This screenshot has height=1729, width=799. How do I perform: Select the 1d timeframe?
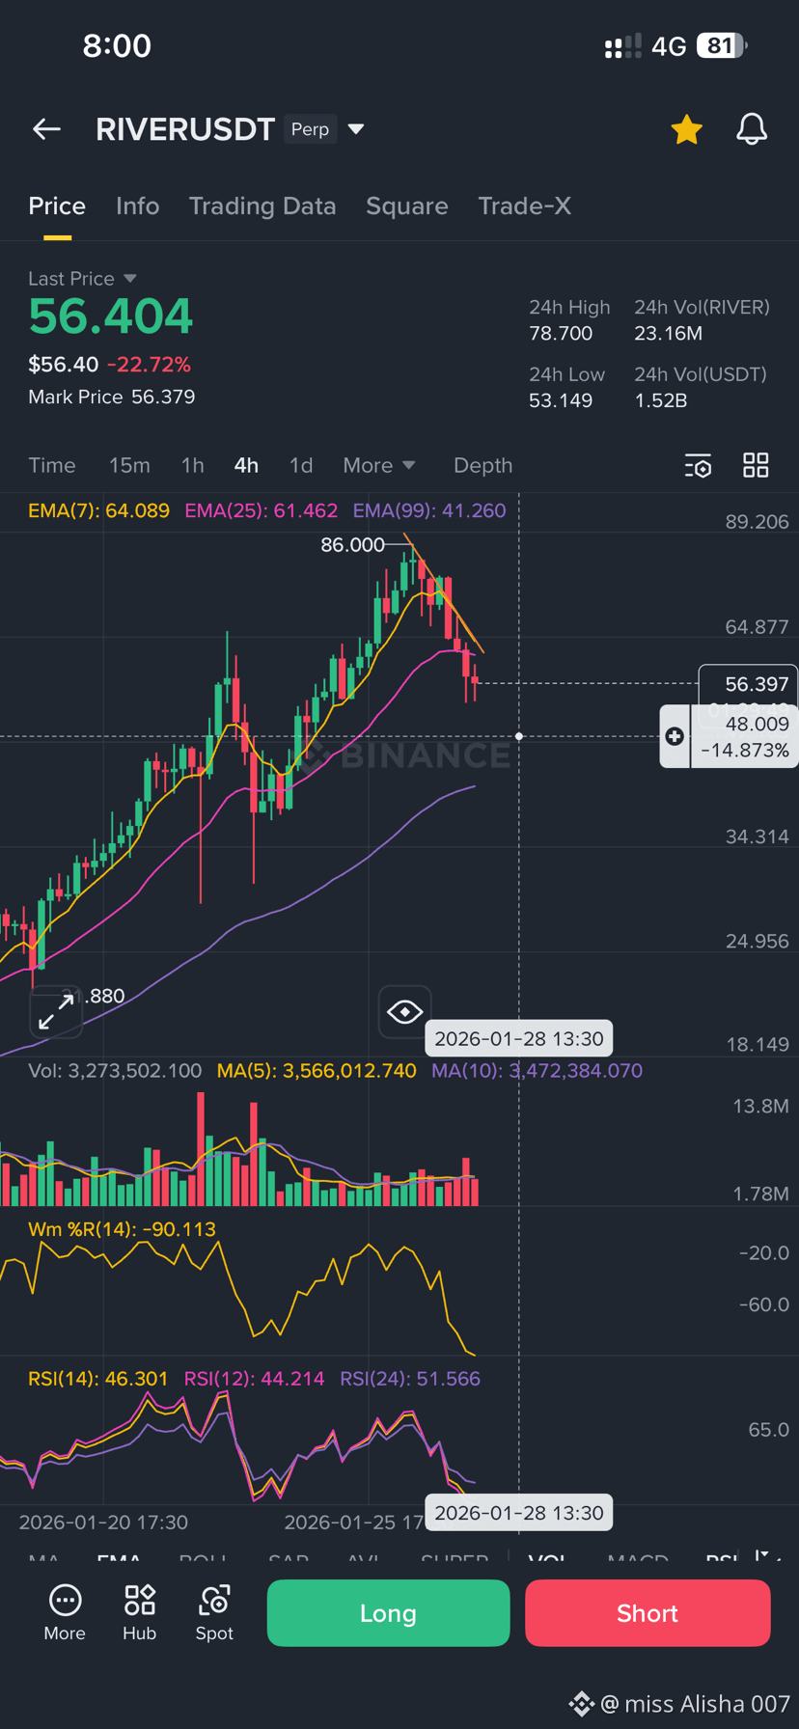point(301,465)
